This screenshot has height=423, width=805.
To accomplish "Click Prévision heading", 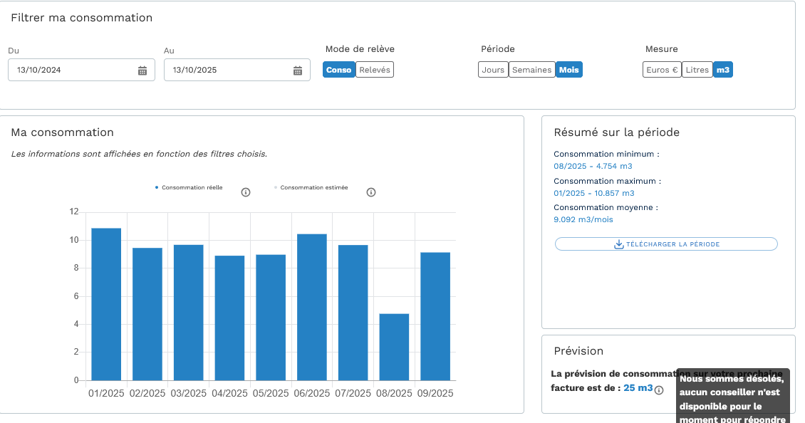I will [578, 351].
